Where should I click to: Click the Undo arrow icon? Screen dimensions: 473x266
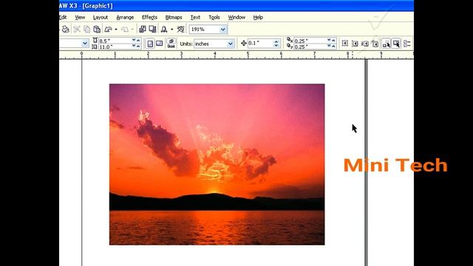[108, 30]
